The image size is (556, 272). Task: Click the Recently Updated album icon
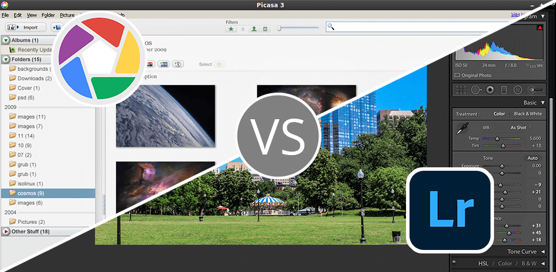click(x=12, y=50)
